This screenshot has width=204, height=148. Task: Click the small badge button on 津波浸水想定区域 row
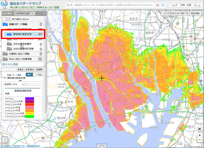pyautogui.click(x=40, y=34)
